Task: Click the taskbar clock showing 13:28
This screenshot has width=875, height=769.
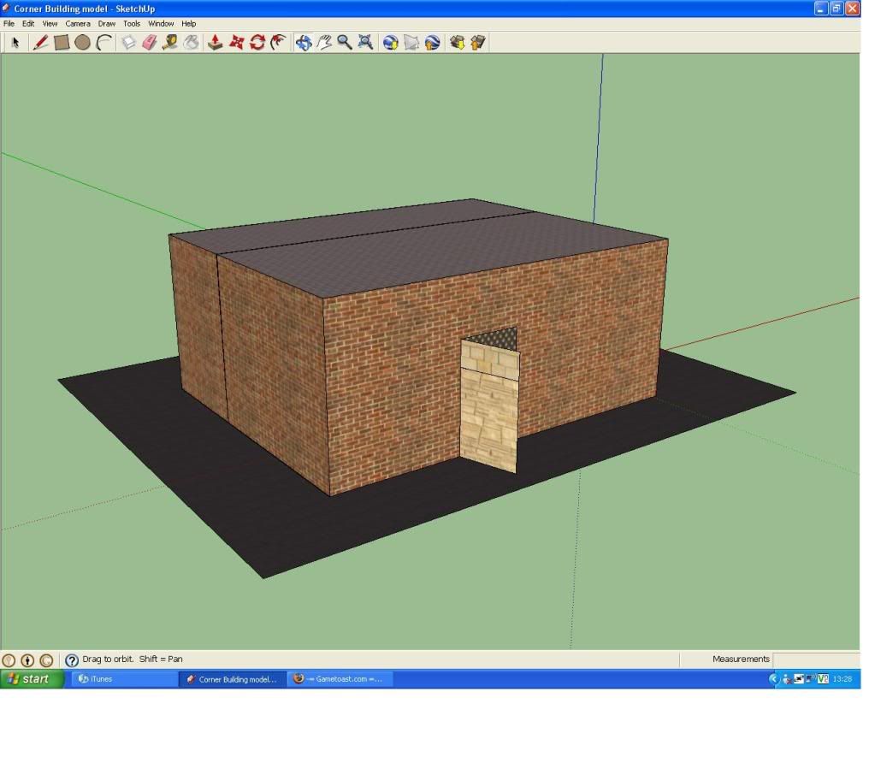Action: coord(842,678)
